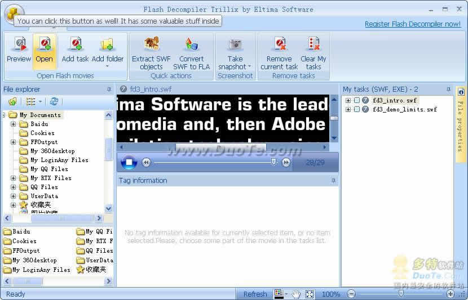
Task: Pin the Tag information panel
Action: point(333,181)
